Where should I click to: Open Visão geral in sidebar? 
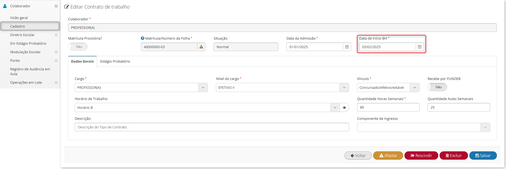[19, 18]
